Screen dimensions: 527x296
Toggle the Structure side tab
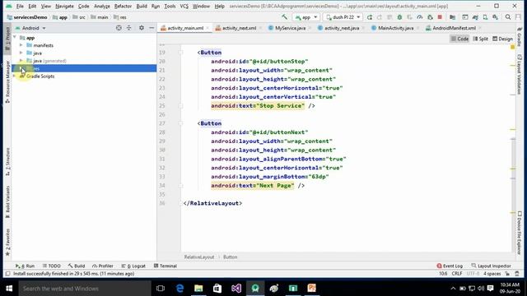[x=7, y=162]
